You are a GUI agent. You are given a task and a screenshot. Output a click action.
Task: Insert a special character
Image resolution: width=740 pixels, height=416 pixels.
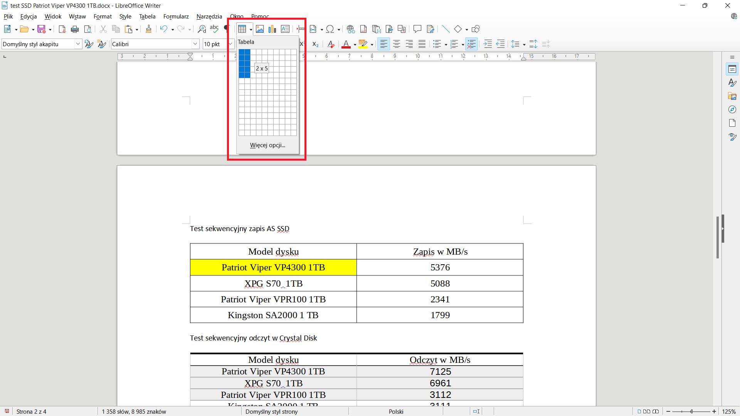[331, 29]
